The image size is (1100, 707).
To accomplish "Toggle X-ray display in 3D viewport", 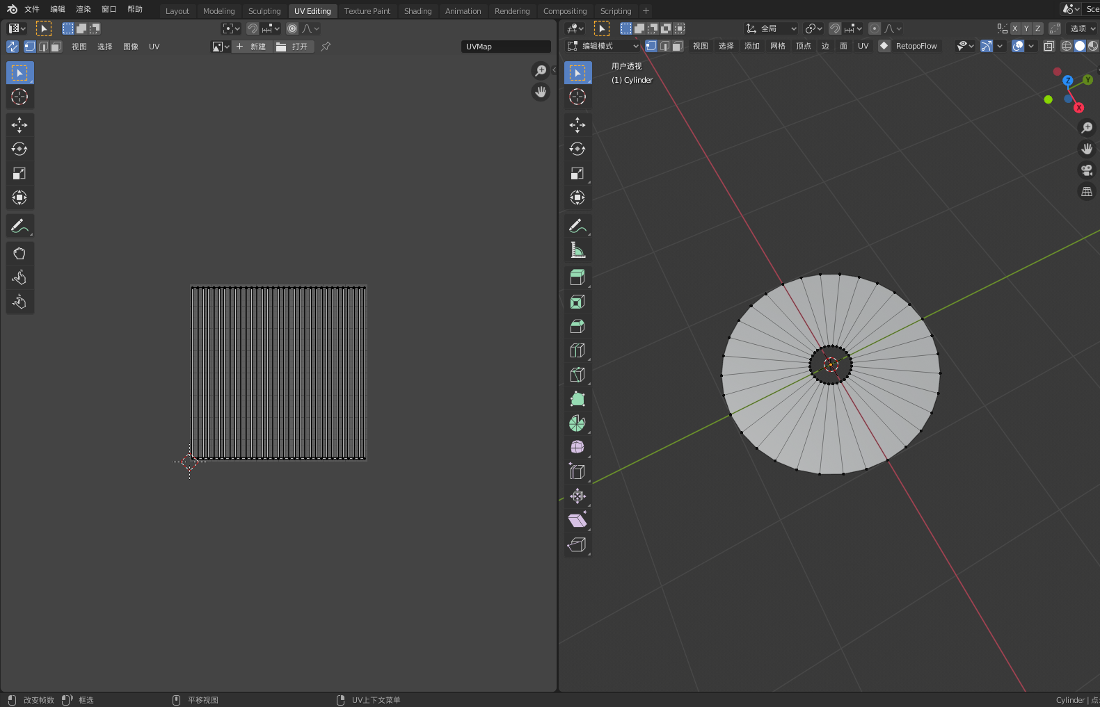I will point(1049,46).
